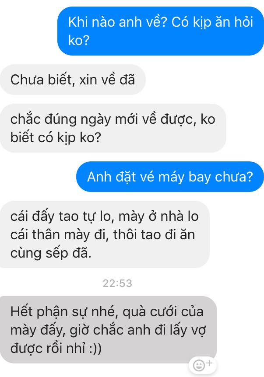The image size is (264, 377).
Task: Click the line "mày đấy, giờ chắc anh đi lấy vợ"
Action: [x=108, y=330]
